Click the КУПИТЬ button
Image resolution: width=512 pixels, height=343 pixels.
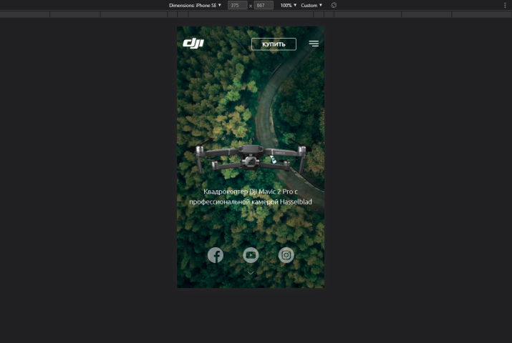point(274,44)
